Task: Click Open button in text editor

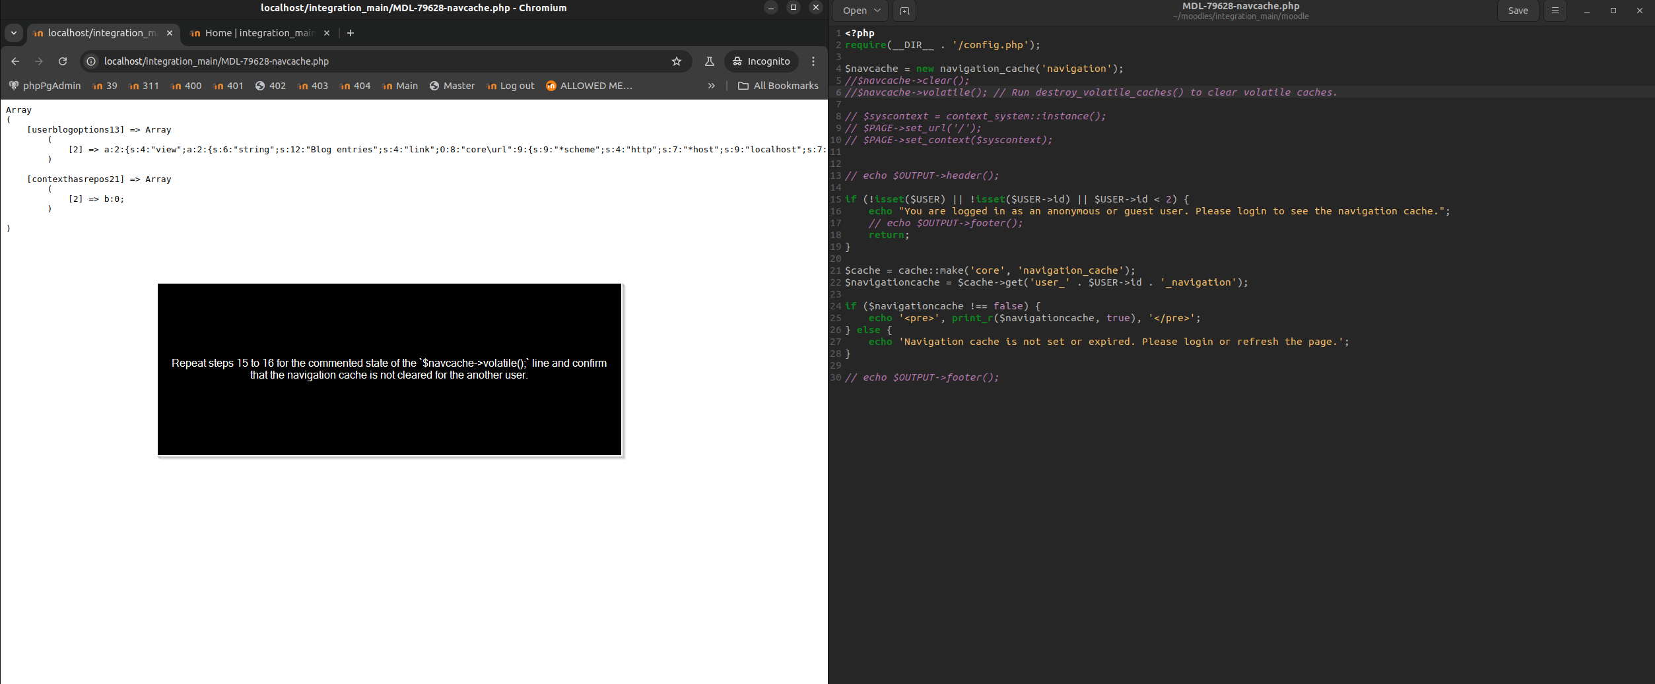Action: click(855, 11)
